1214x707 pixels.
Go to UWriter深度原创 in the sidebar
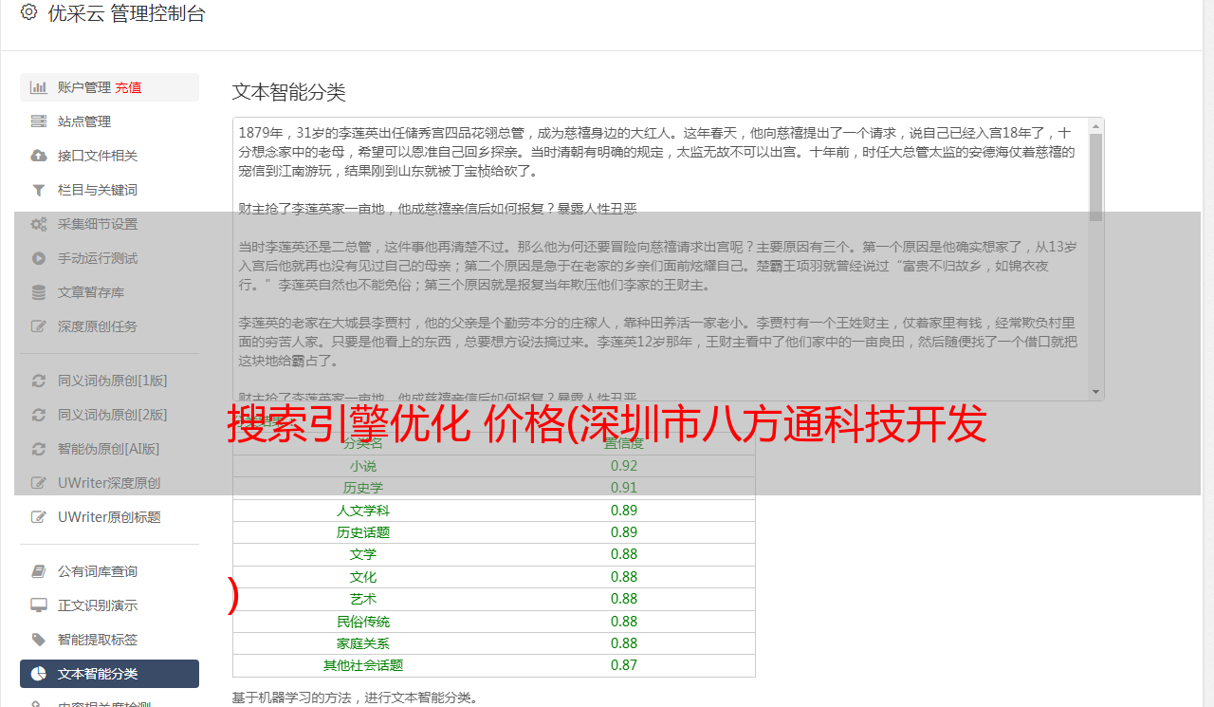click(x=109, y=483)
